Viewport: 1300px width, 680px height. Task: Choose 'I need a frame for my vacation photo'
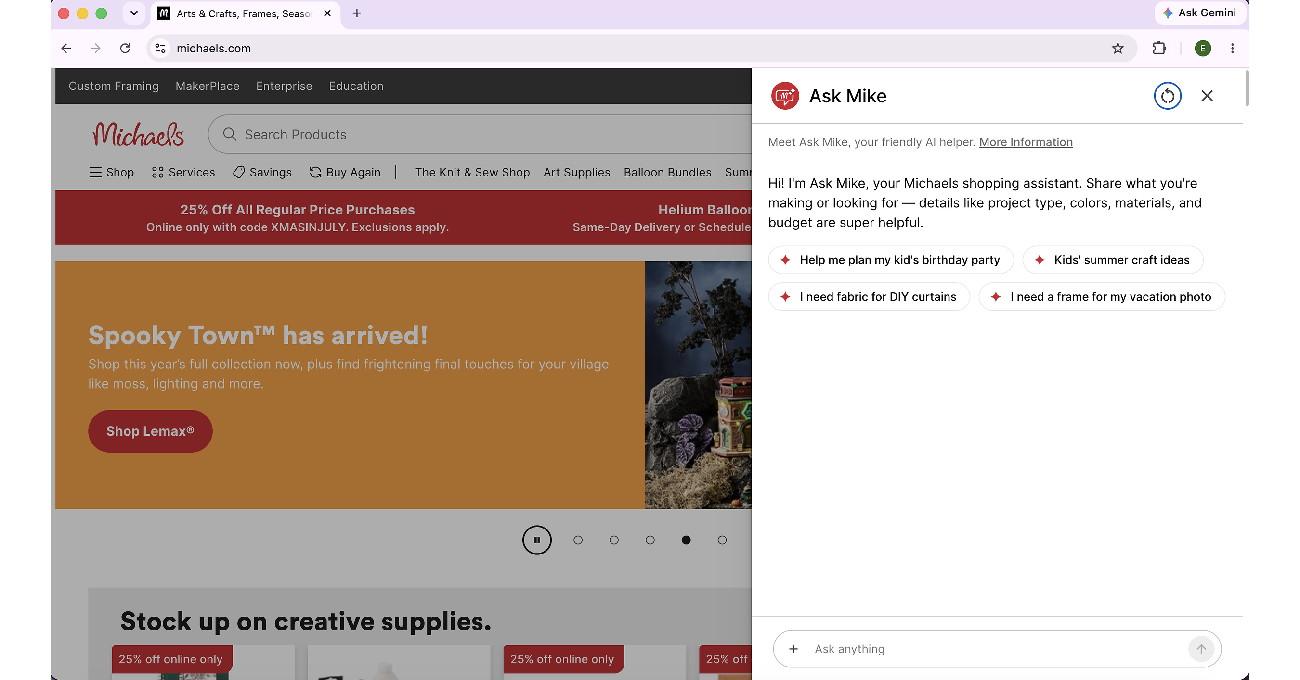1102,297
